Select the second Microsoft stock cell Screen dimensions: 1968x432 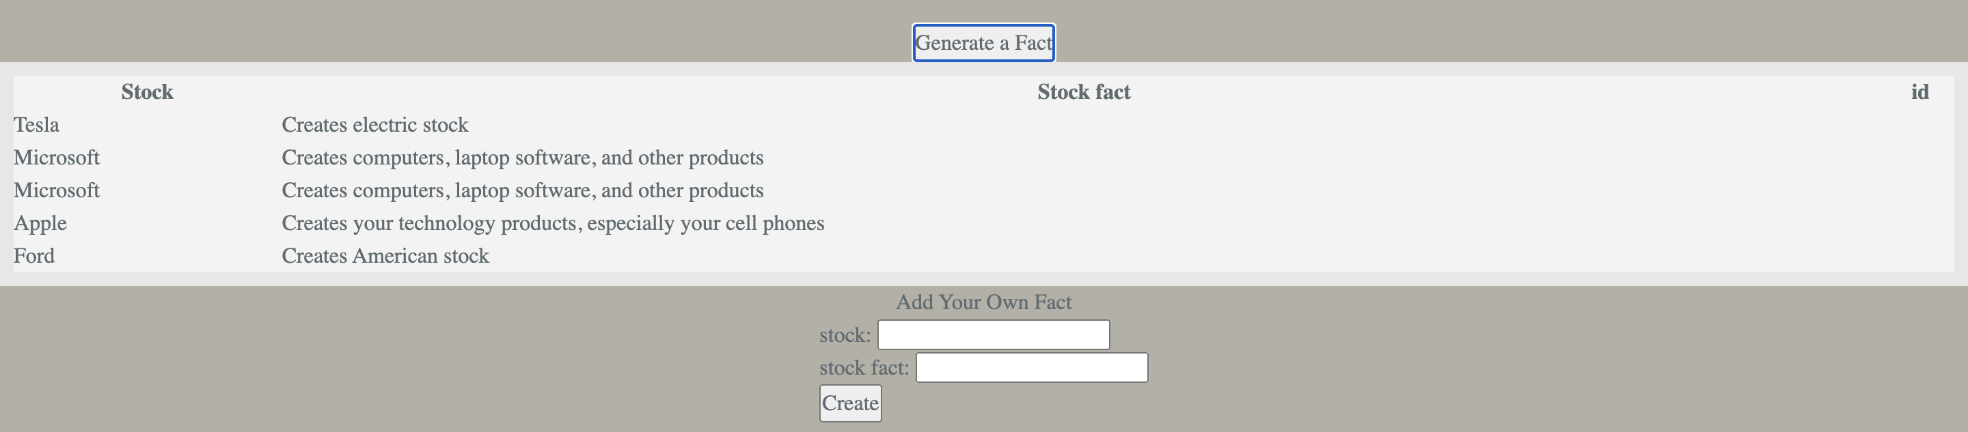click(57, 191)
